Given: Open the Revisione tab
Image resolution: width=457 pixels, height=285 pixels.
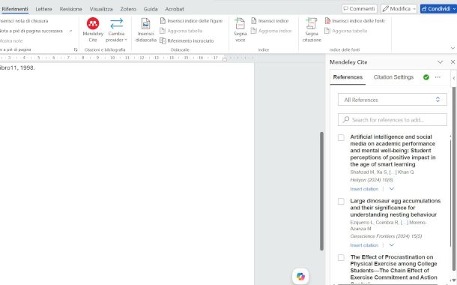Looking at the screenshot, I should 71,9.
